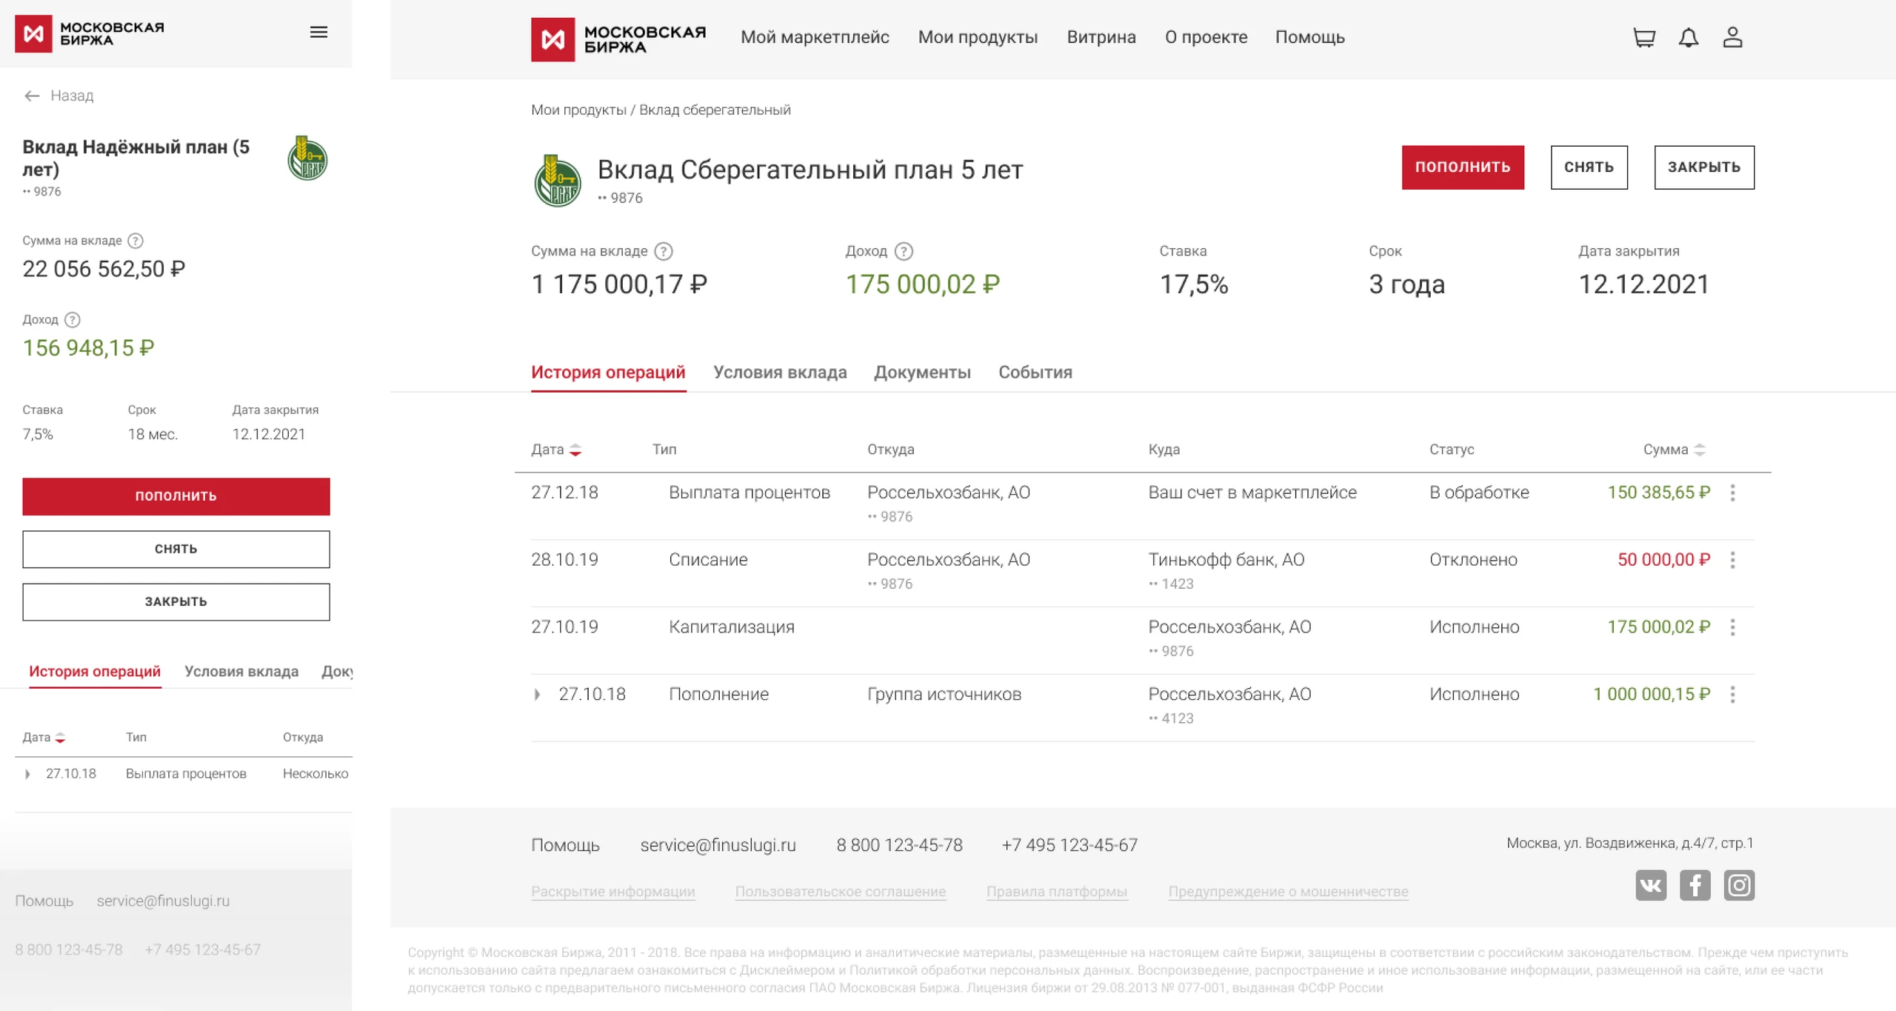Sort mobile table by Дата column arrow
Screen dimensions: 1896x1011
60,738
